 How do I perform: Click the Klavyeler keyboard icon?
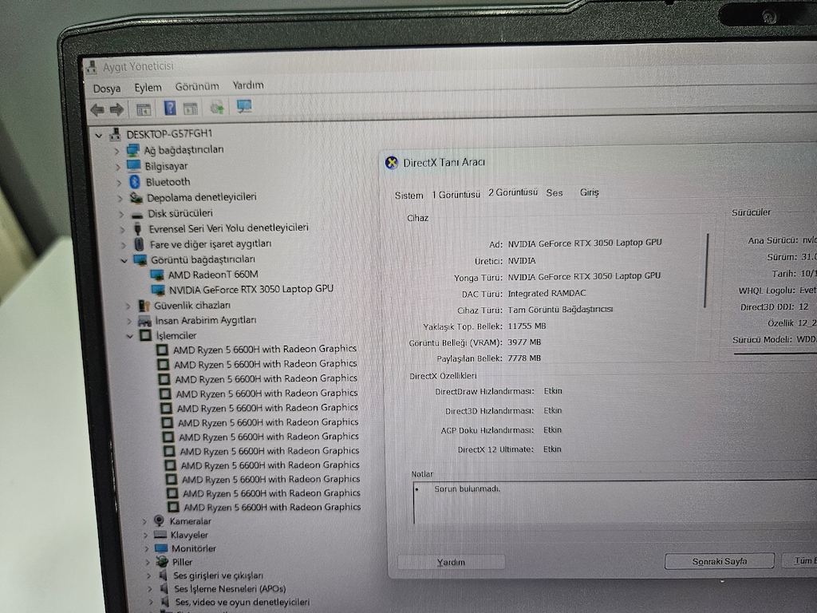coord(160,534)
